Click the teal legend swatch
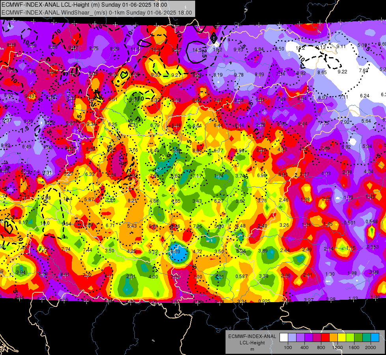The image size is (386, 355). 367,338
